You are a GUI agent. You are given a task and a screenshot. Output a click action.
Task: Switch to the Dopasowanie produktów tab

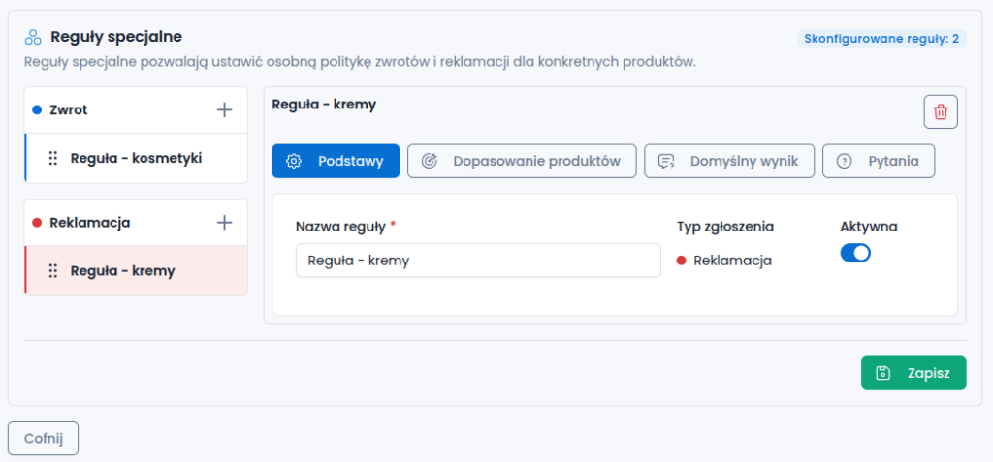coord(521,161)
